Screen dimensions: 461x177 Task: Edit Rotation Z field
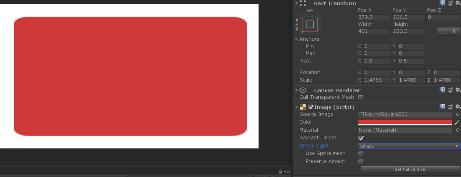click(x=446, y=72)
